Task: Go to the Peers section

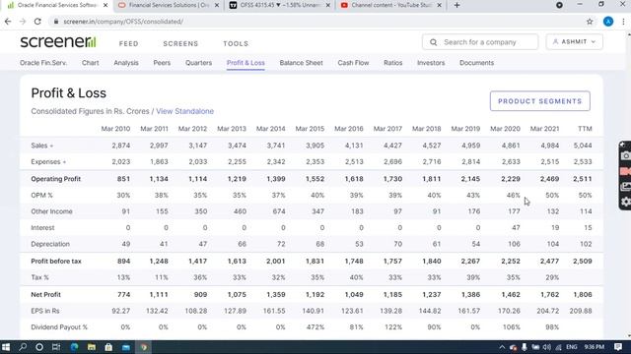Action: (162, 63)
